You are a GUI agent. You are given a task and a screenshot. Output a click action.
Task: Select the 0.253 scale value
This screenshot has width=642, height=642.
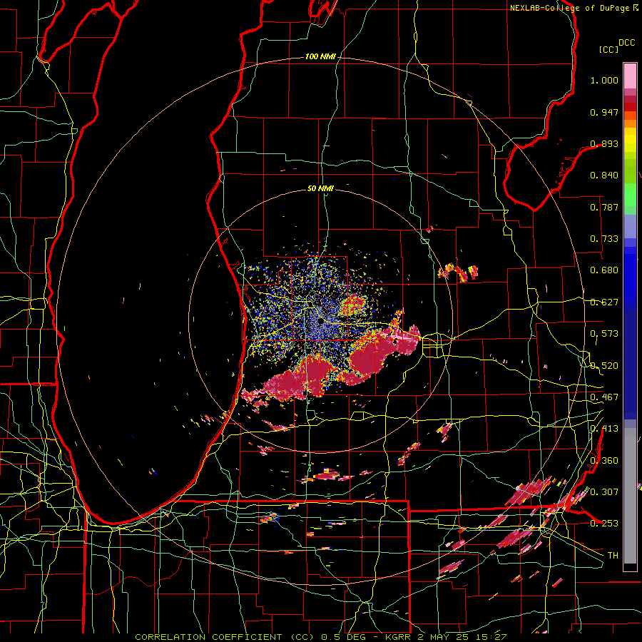point(604,524)
